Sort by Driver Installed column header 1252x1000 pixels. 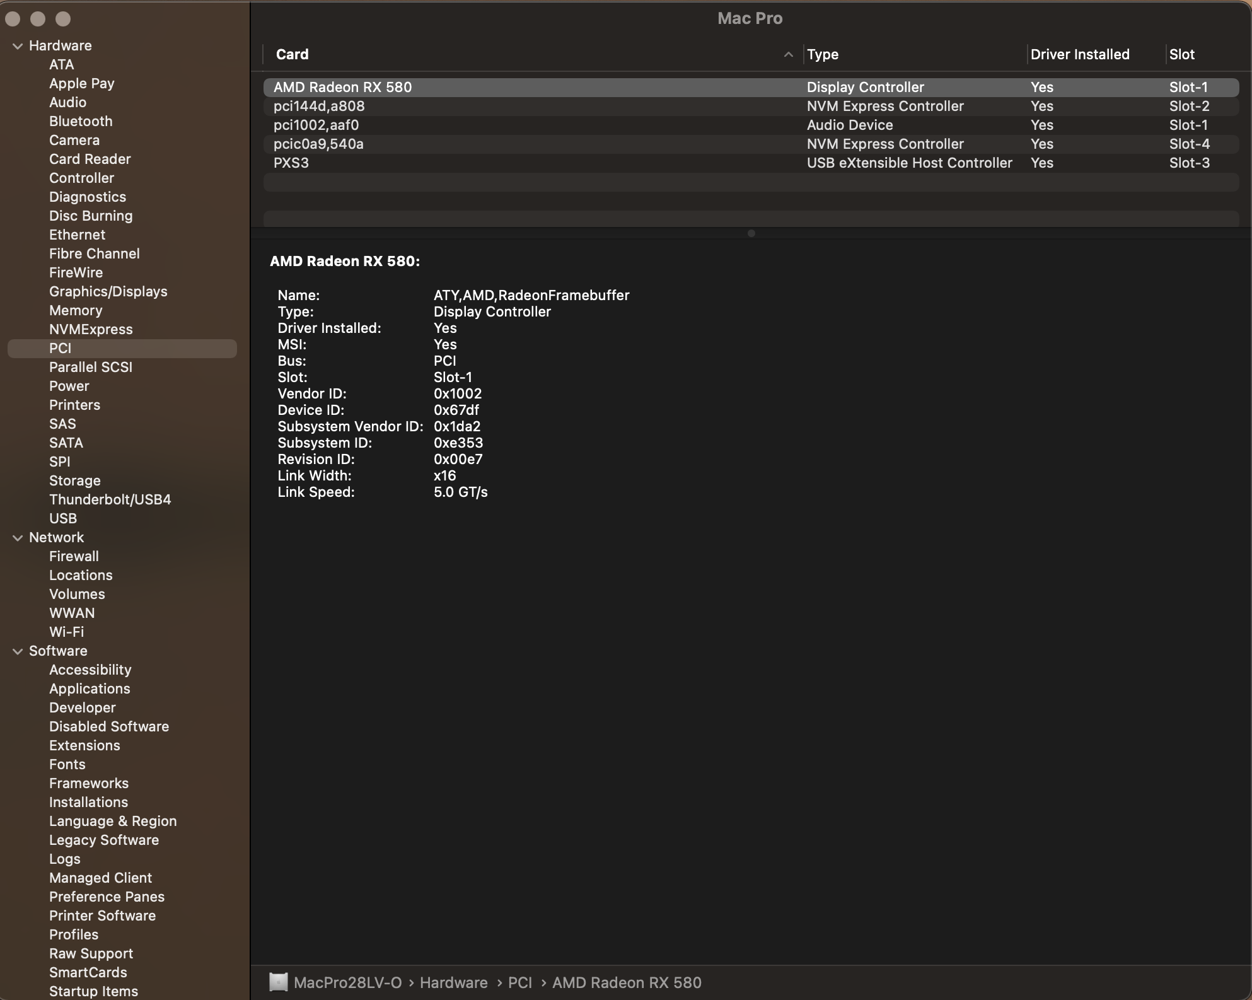[x=1079, y=55]
